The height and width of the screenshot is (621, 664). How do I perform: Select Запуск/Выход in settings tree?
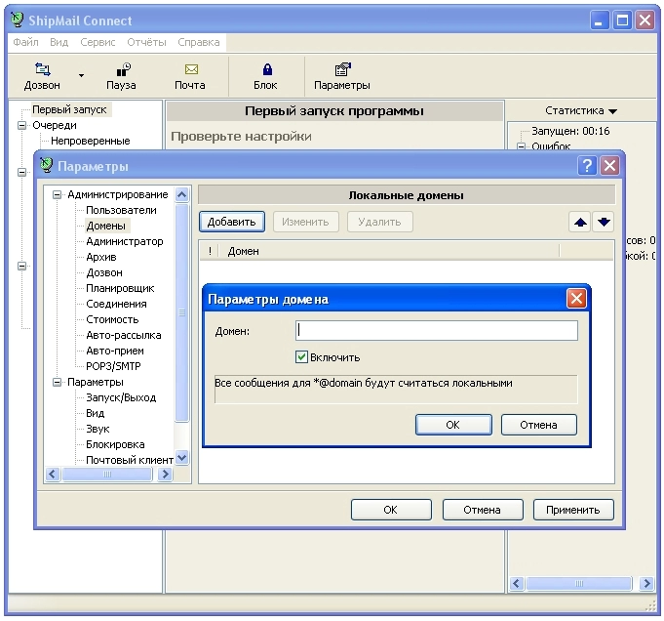pyautogui.click(x=121, y=397)
